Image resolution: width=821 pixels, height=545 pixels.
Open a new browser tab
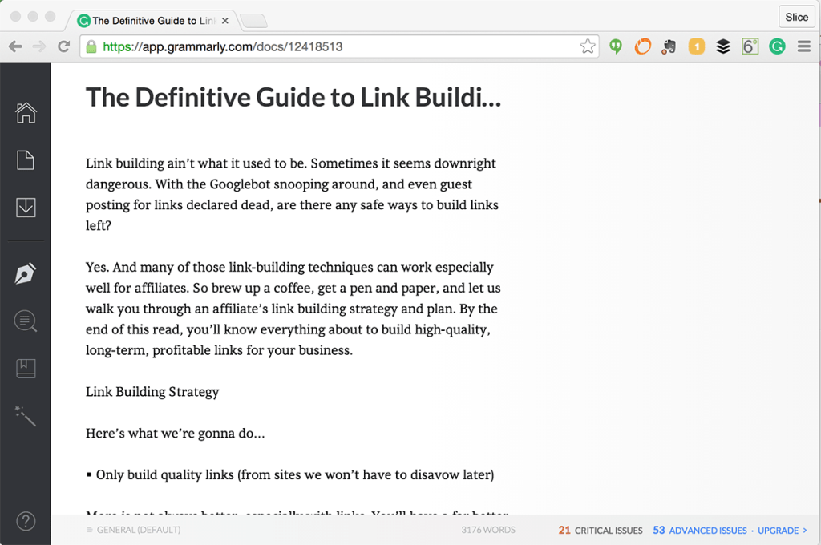click(x=254, y=21)
